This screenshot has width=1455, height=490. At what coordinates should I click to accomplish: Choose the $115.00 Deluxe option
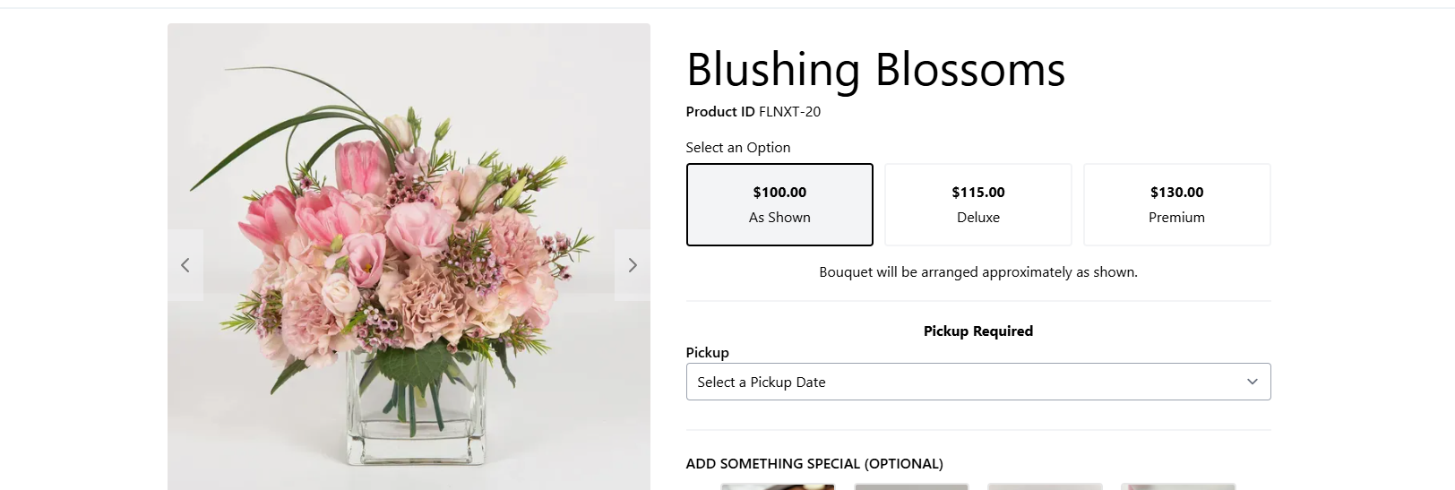click(977, 204)
